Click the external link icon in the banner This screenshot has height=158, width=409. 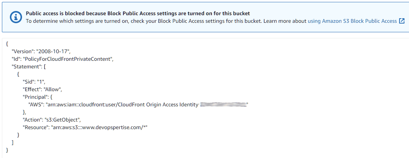[402, 21]
